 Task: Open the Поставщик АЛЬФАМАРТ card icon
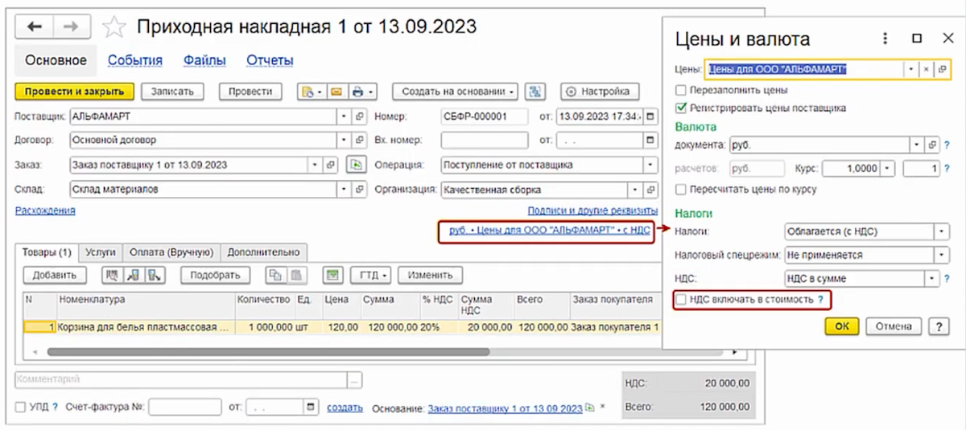(359, 117)
